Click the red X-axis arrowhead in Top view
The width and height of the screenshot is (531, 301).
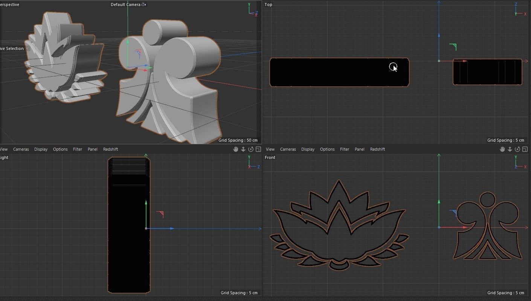coord(465,61)
